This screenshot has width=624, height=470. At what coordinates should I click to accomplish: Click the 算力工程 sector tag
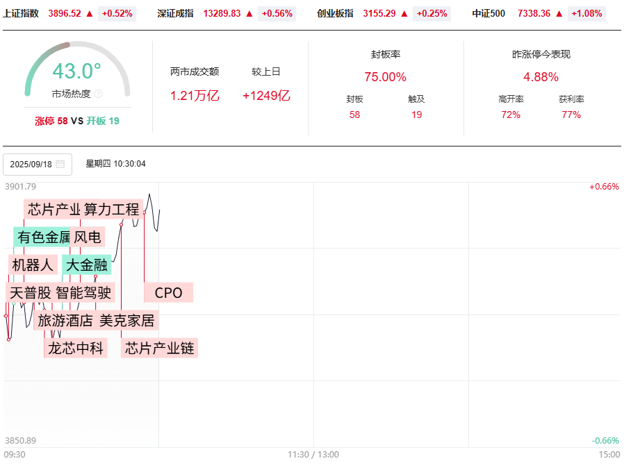(112, 209)
